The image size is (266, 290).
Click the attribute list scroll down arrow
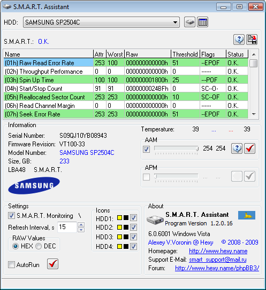pos(254,114)
